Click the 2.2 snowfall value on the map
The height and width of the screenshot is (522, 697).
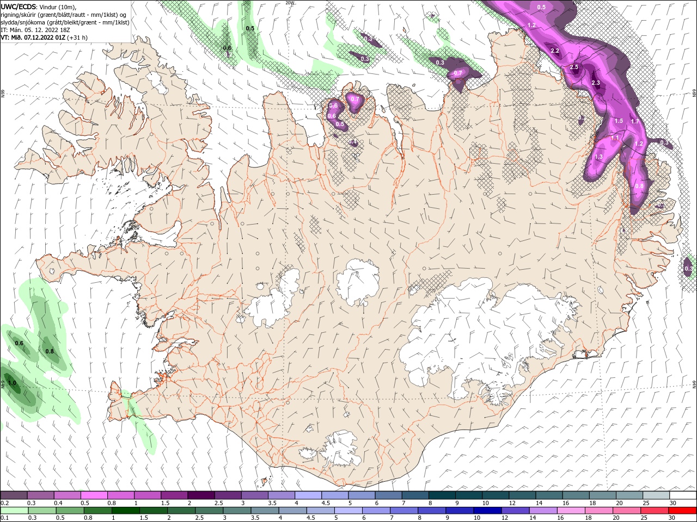tap(555, 51)
